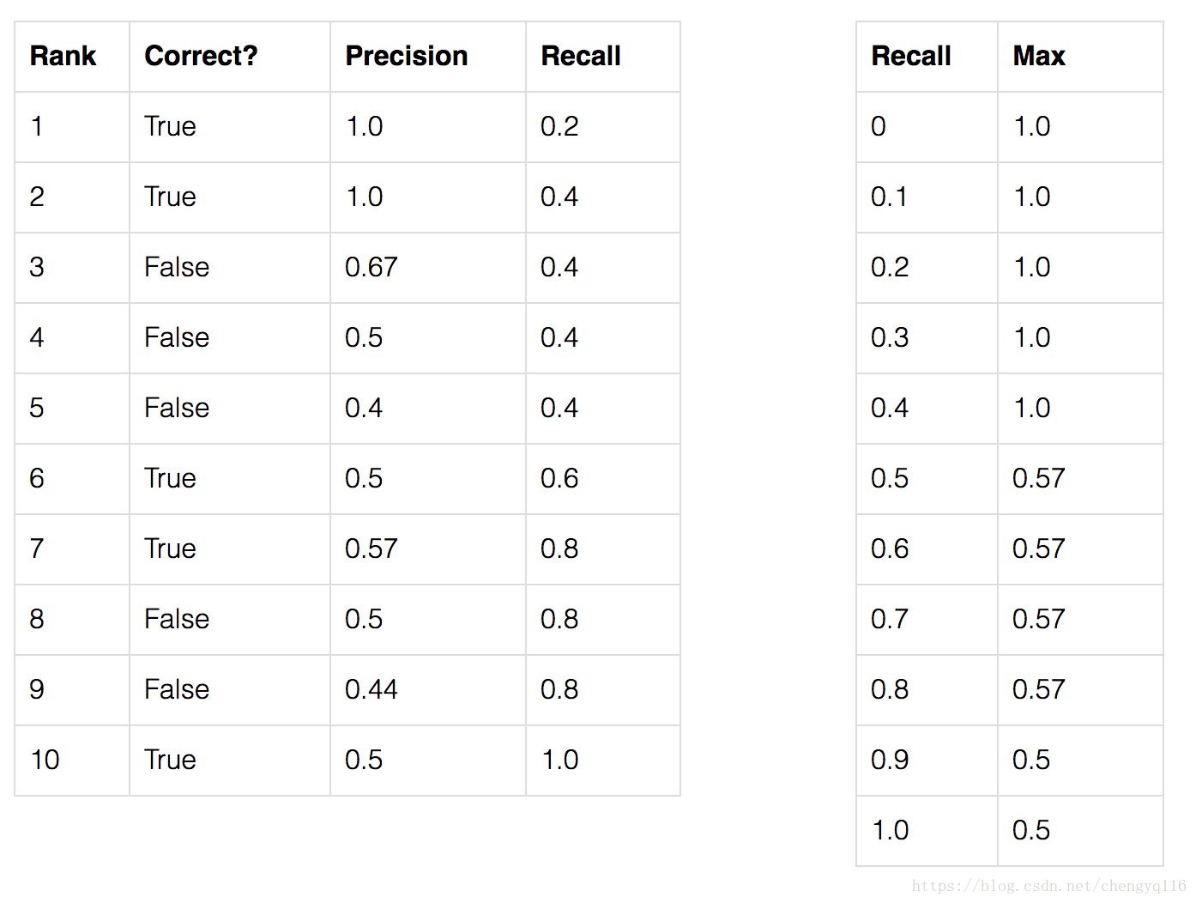Click the Precision column header
This screenshot has width=1196, height=903.
[x=406, y=57]
